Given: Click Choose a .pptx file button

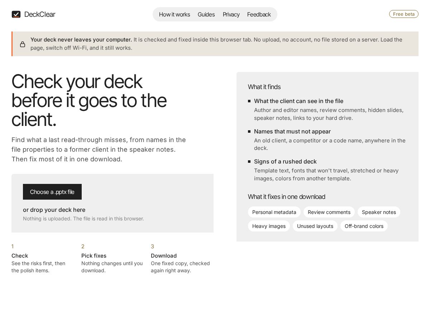Looking at the screenshot, I should (52, 192).
